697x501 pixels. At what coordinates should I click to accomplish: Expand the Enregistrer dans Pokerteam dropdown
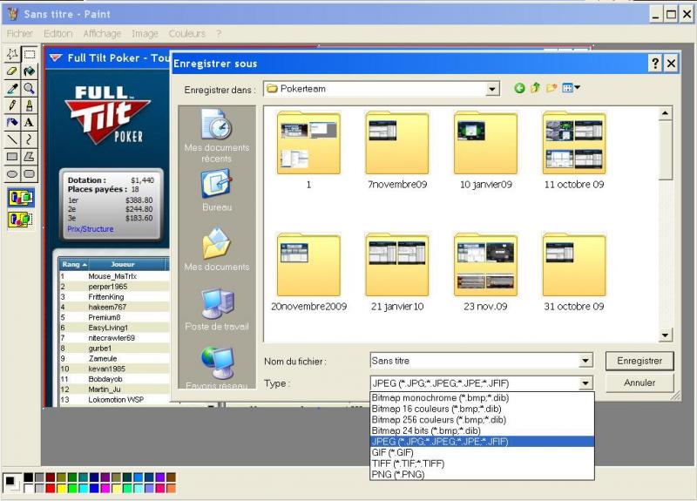tap(491, 89)
